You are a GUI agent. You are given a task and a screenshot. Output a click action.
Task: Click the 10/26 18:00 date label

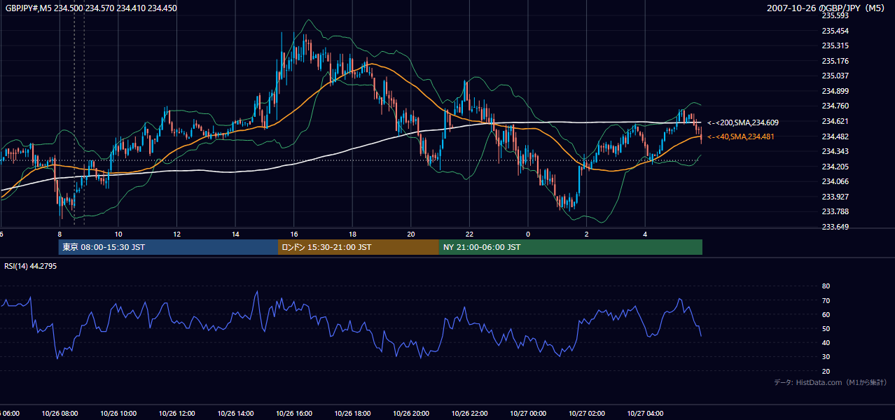[352, 414]
